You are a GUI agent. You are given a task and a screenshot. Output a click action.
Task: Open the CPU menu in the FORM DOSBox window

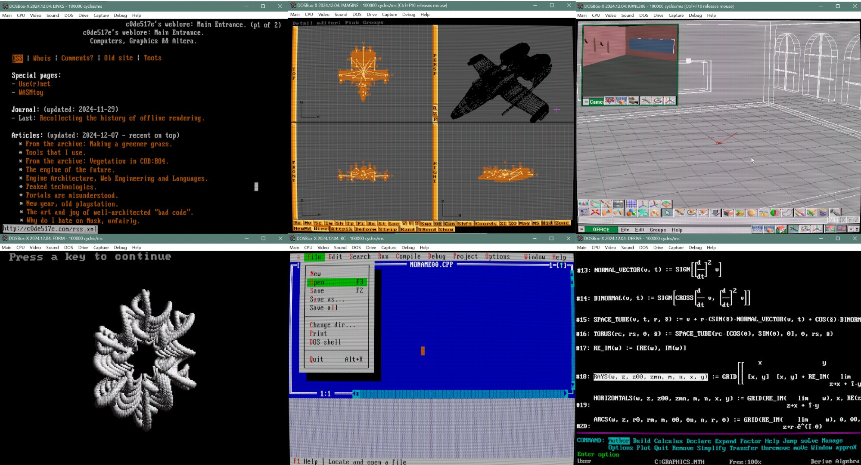point(20,247)
